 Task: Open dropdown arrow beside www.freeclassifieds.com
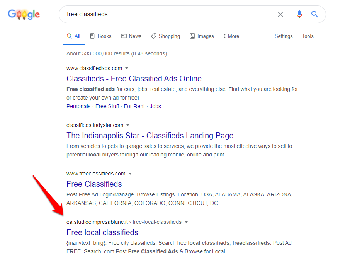(x=130, y=174)
